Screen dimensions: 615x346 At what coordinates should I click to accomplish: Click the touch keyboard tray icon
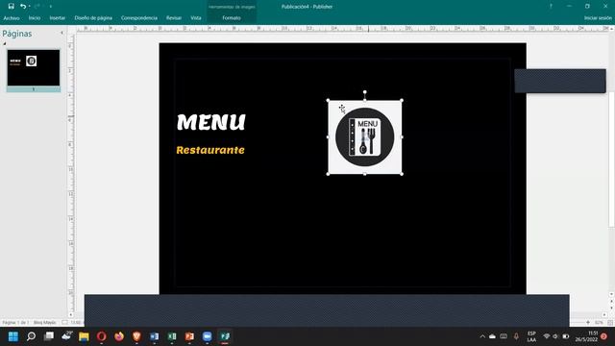click(504, 336)
